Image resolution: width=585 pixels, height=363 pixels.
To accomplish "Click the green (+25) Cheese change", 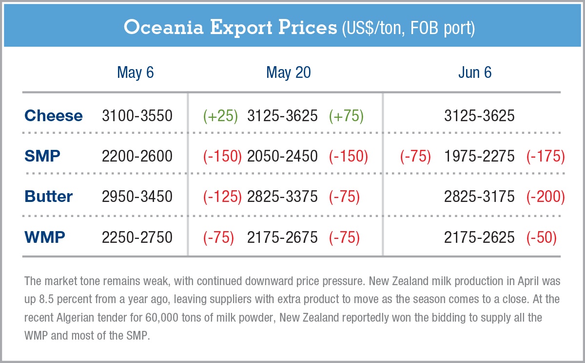I will click(x=220, y=116).
